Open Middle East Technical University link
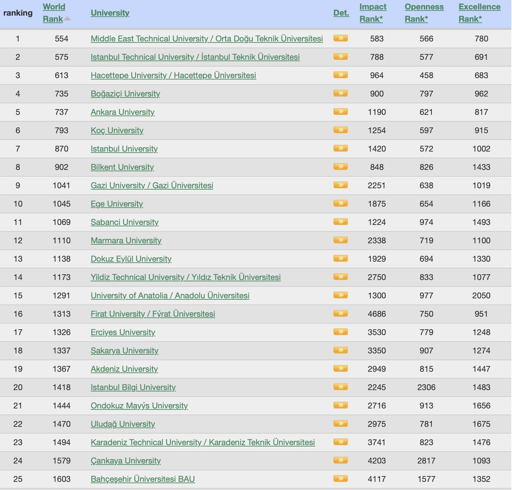512x490 pixels. point(206,39)
